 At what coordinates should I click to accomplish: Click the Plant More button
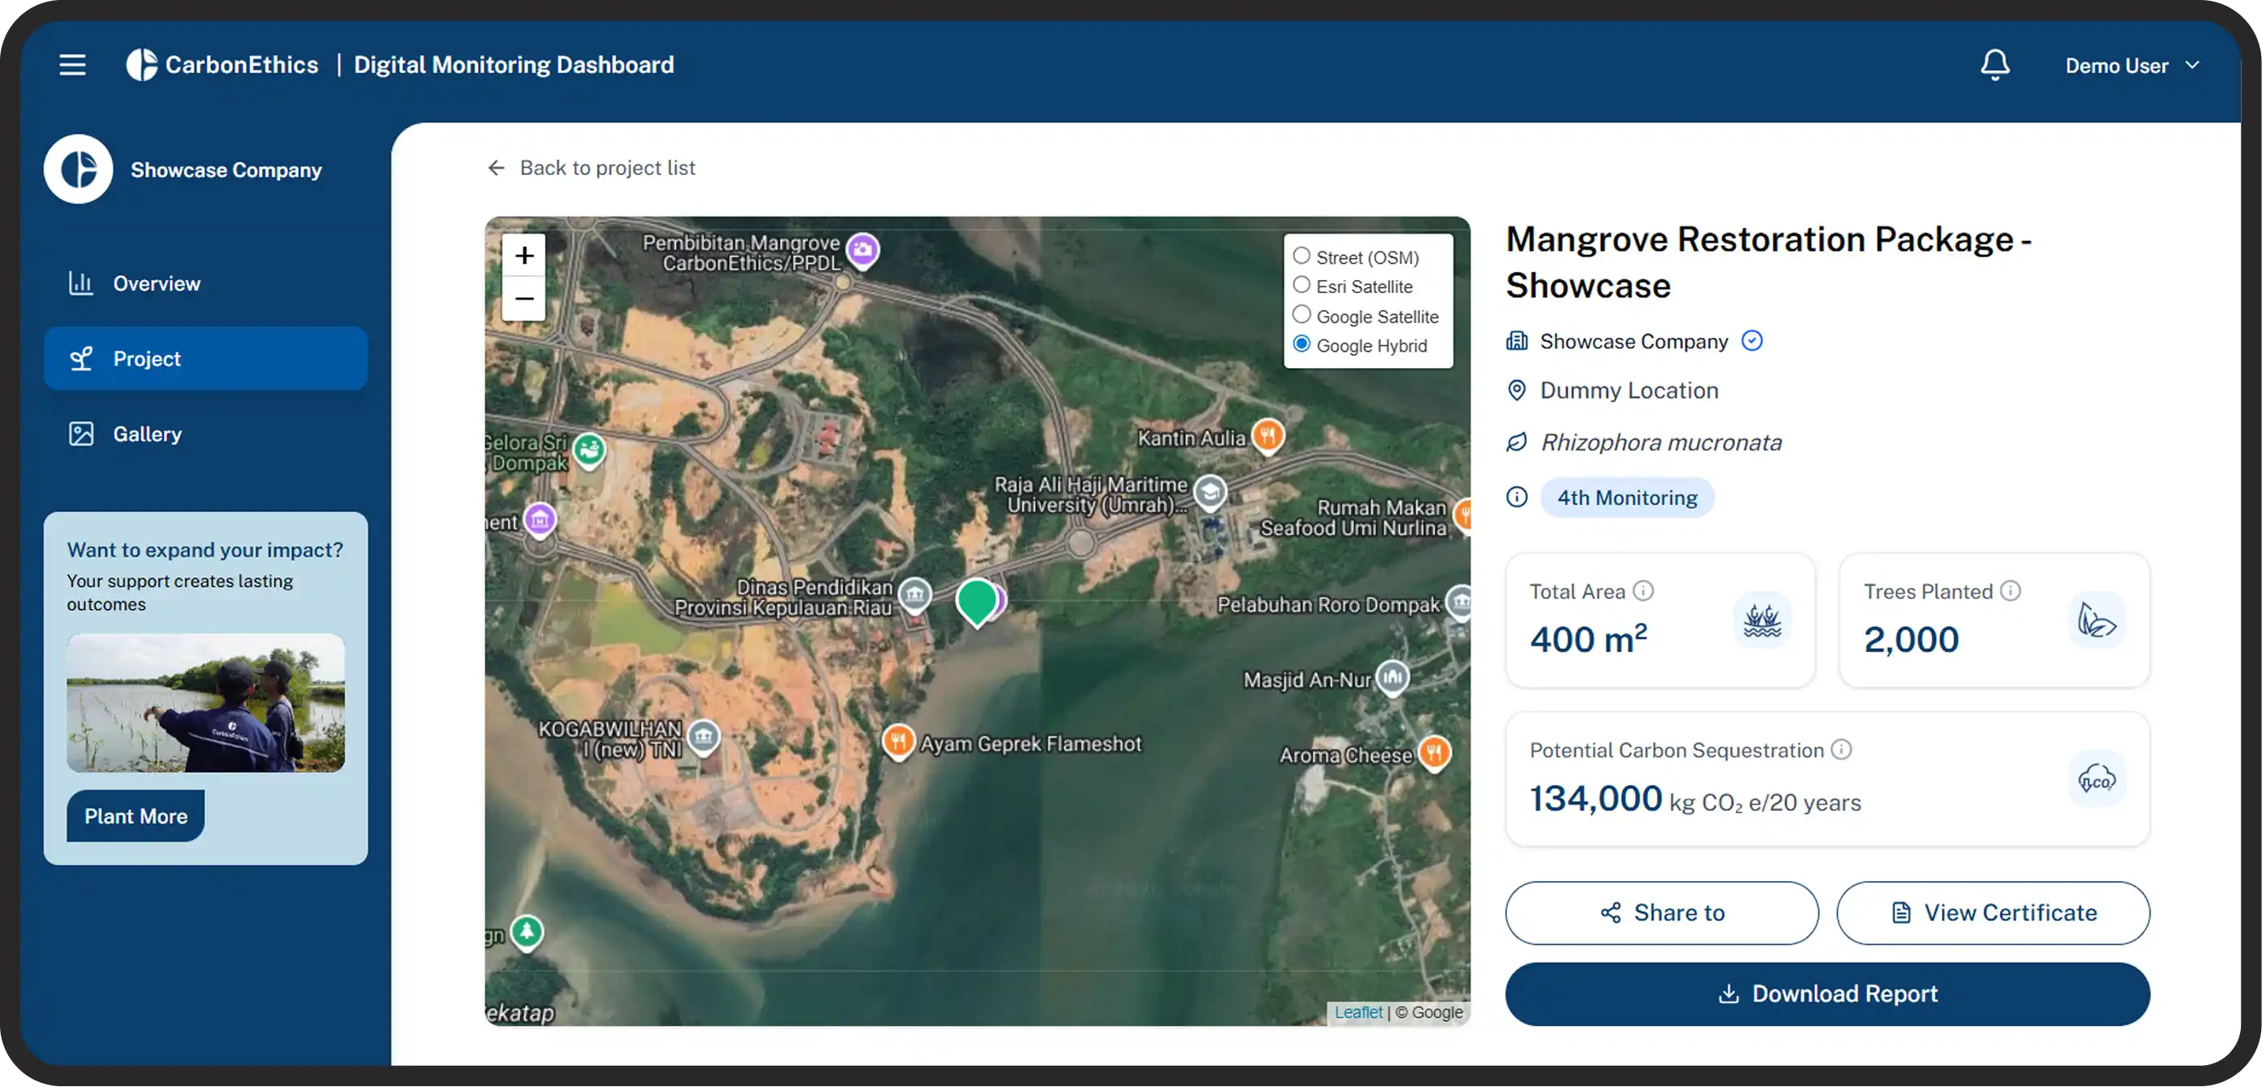click(135, 816)
